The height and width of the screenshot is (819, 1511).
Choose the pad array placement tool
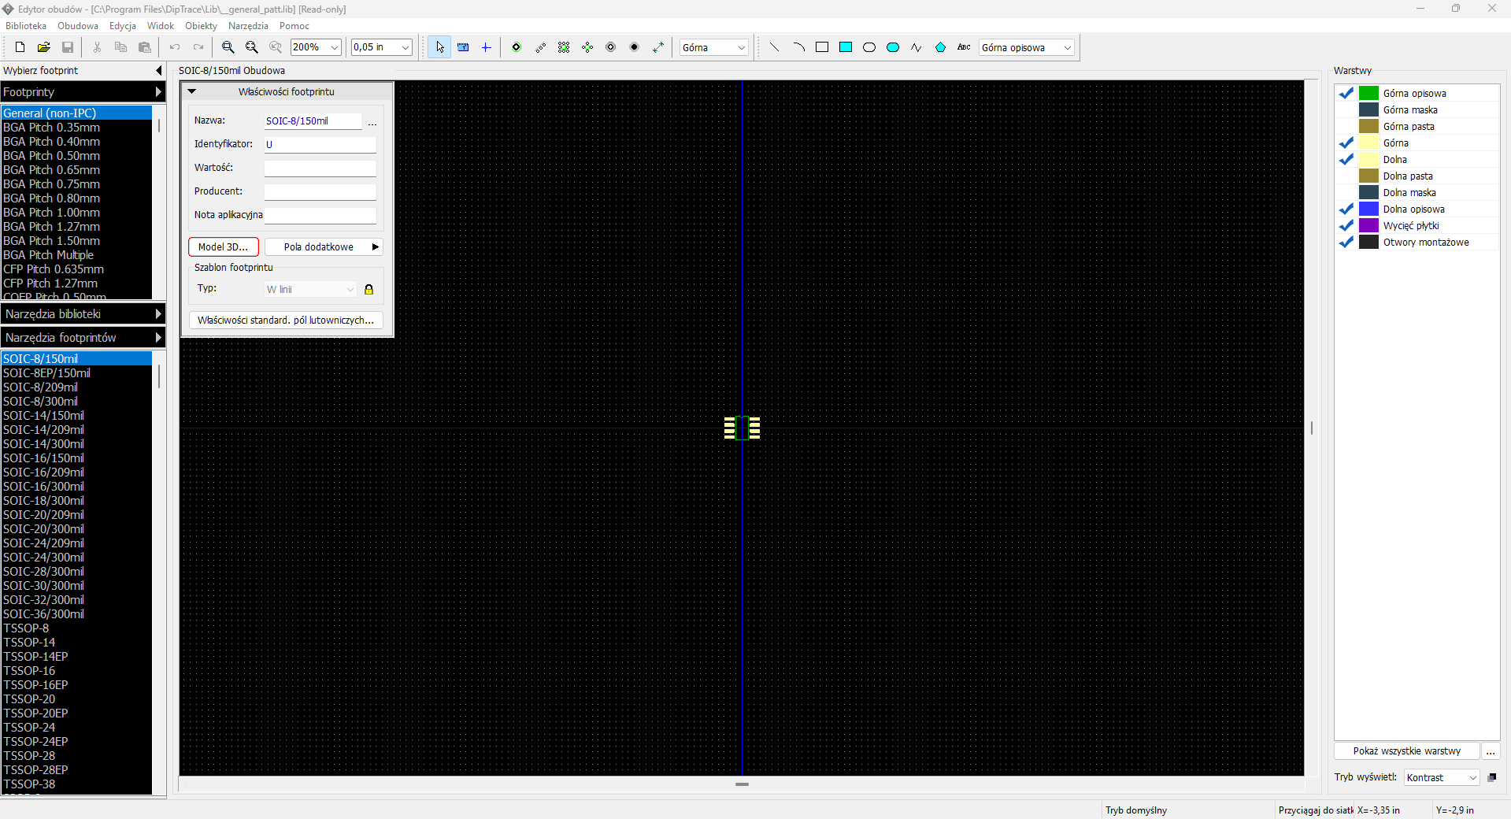(564, 47)
